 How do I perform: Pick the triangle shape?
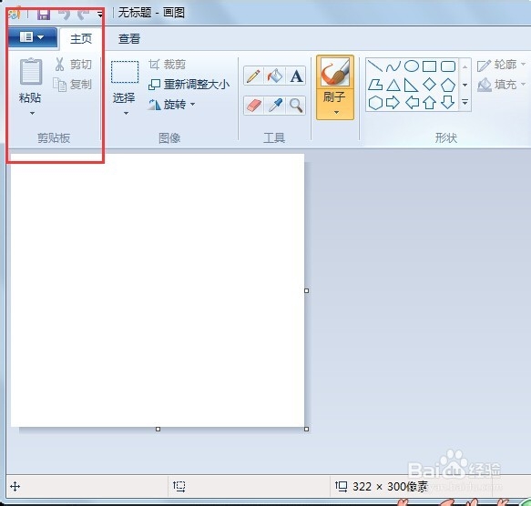tap(393, 85)
